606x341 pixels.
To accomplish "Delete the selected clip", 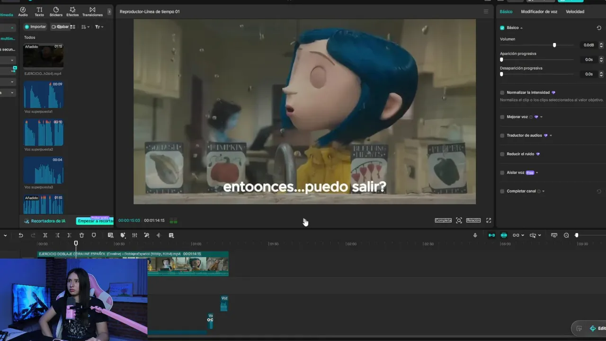I will tap(81, 235).
